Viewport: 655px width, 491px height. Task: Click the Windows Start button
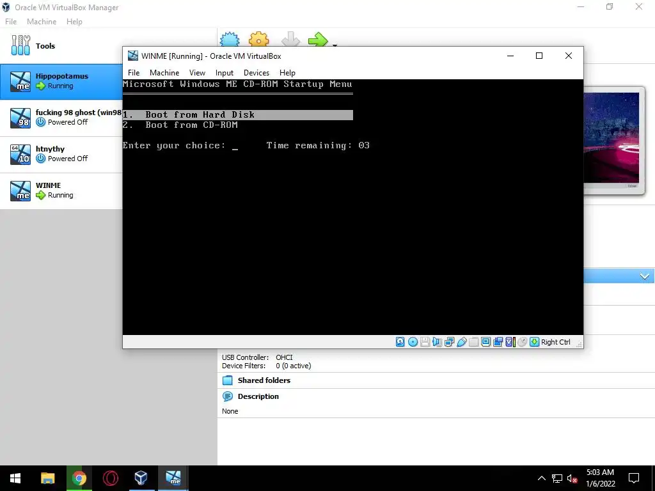pyautogui.click(x=15, y=478)
